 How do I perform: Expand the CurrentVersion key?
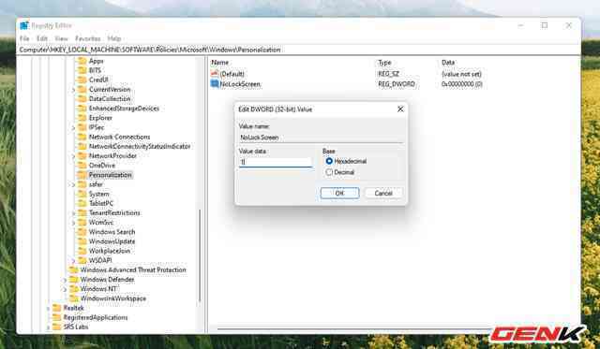73,90
